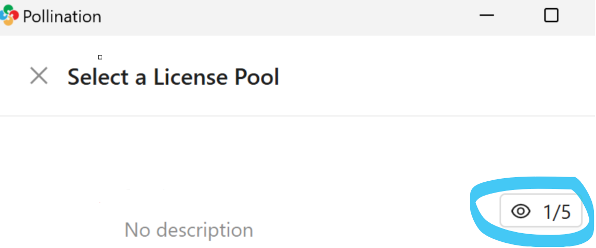Click the divider line under the heading
The height and width of the screenshot is (248, 596).
coord(298,116)
